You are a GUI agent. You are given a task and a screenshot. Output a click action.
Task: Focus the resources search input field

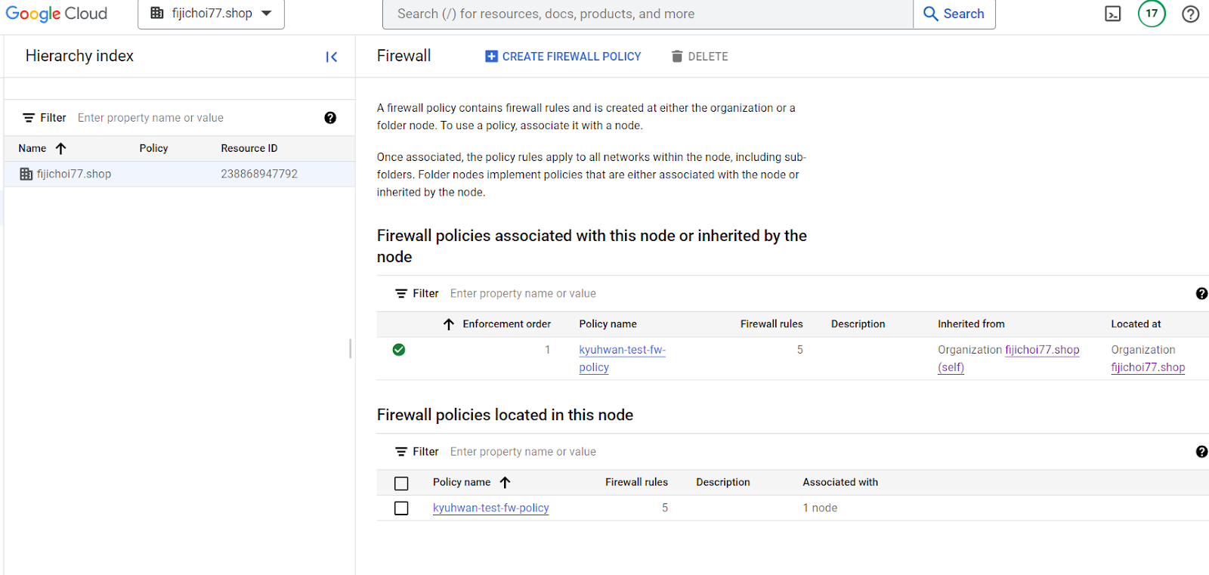click(x=647, y=14)
